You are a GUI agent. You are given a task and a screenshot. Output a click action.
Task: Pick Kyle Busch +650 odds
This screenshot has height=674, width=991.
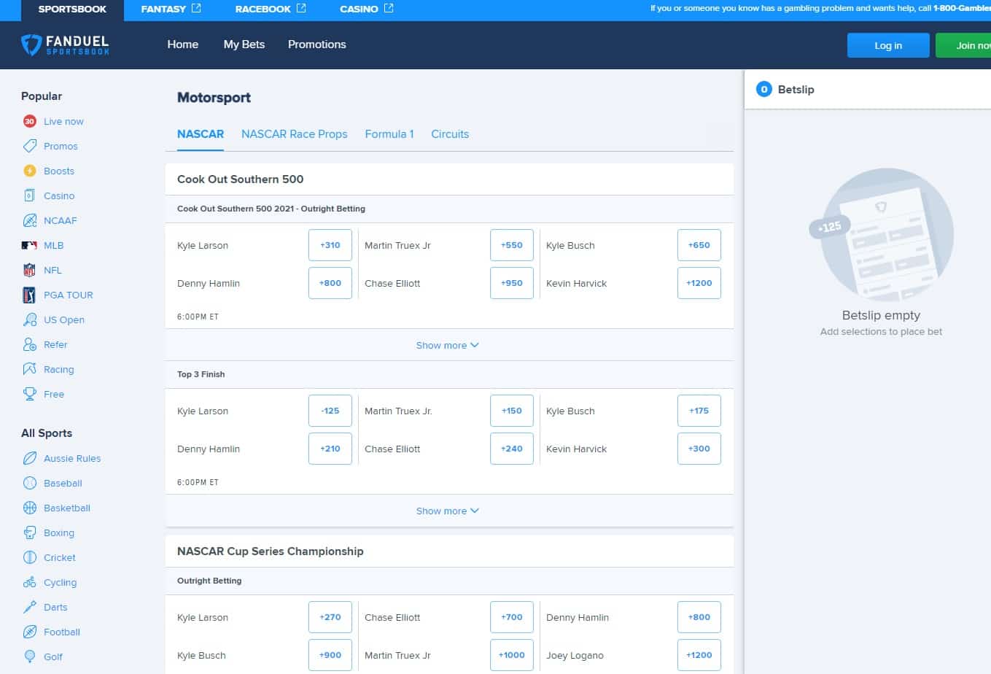click(699, 245)
